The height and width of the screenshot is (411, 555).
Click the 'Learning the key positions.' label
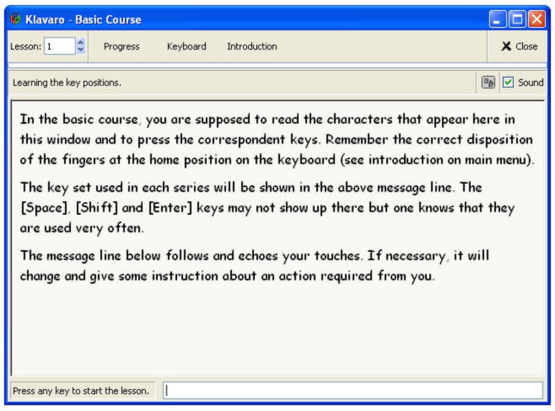[x=67, y=83]
